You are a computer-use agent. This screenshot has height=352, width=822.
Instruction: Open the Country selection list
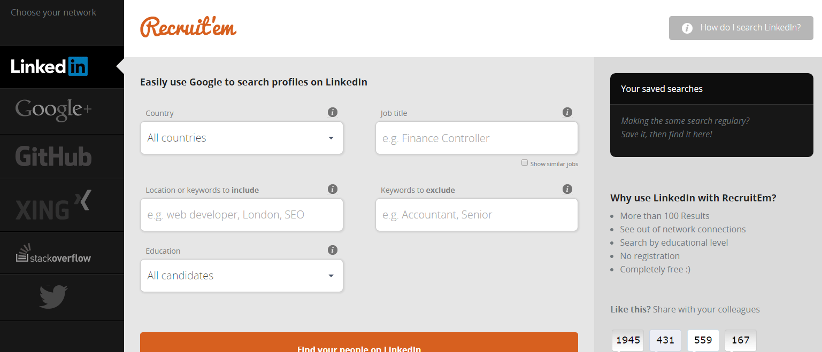point(242,137)
